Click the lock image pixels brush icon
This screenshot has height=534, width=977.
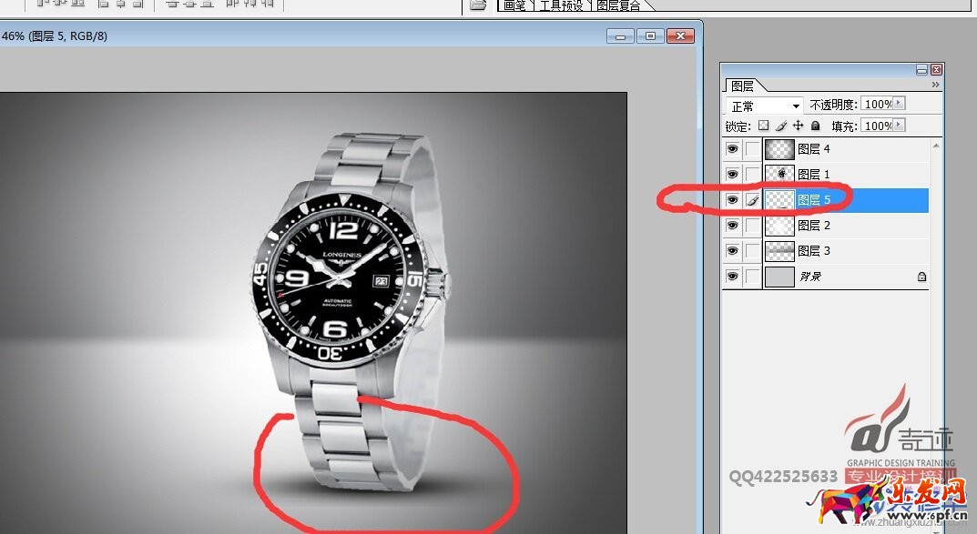tap(781, 126)
